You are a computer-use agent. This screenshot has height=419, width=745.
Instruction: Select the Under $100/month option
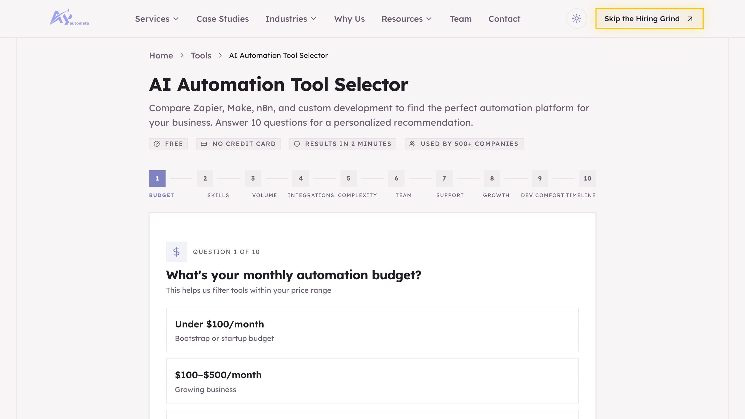pyautogui.click(x=372, y=330)
